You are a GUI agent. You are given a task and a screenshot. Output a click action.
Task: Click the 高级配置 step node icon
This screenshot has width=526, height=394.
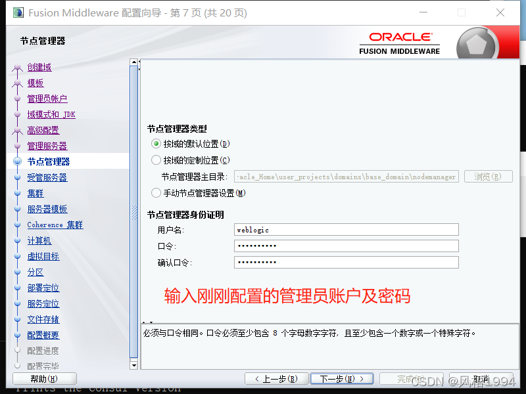tap(18, 130)
